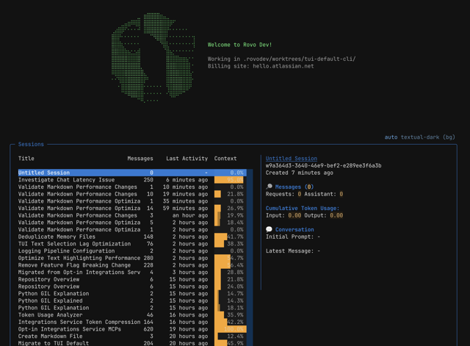This screenshot has height=346, width=470.
Task: Select Repository Overview session with 21.8% context
Action: (x=132, y=279)
